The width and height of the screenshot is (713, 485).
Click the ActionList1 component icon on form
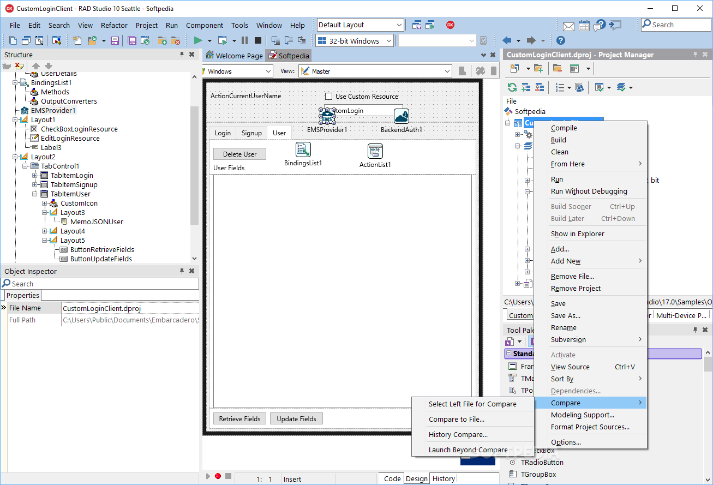(x=375, y=151)
